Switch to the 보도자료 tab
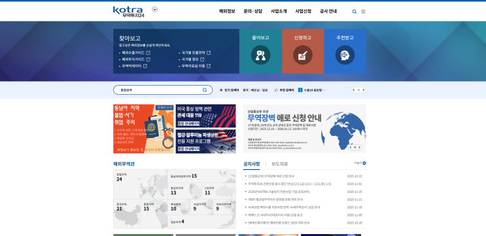Image resolution: width=486 pixels, height=236 pixels. tap(279, 164)
